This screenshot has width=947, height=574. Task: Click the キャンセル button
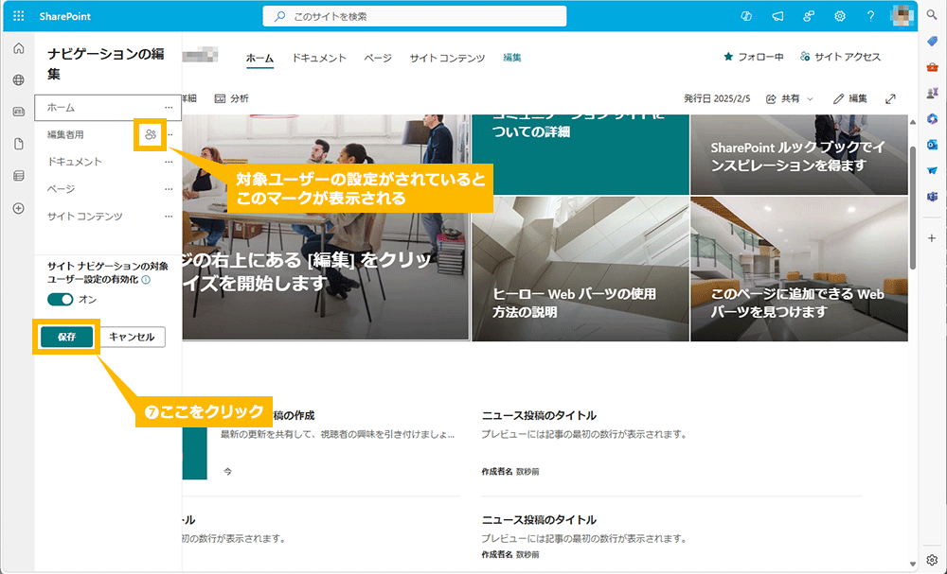(132, 337)
